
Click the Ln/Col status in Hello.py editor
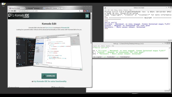167,91
